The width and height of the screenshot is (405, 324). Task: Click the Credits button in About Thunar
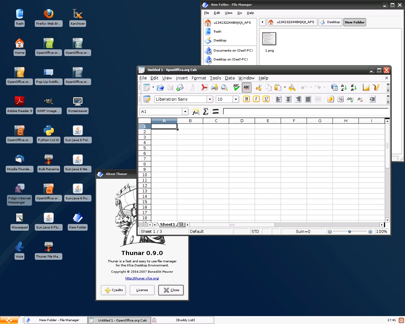coord(114,290)
